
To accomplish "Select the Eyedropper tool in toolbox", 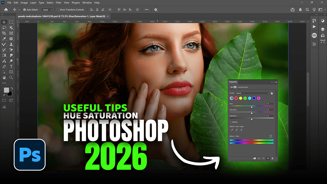I will [x=4, y=39].
